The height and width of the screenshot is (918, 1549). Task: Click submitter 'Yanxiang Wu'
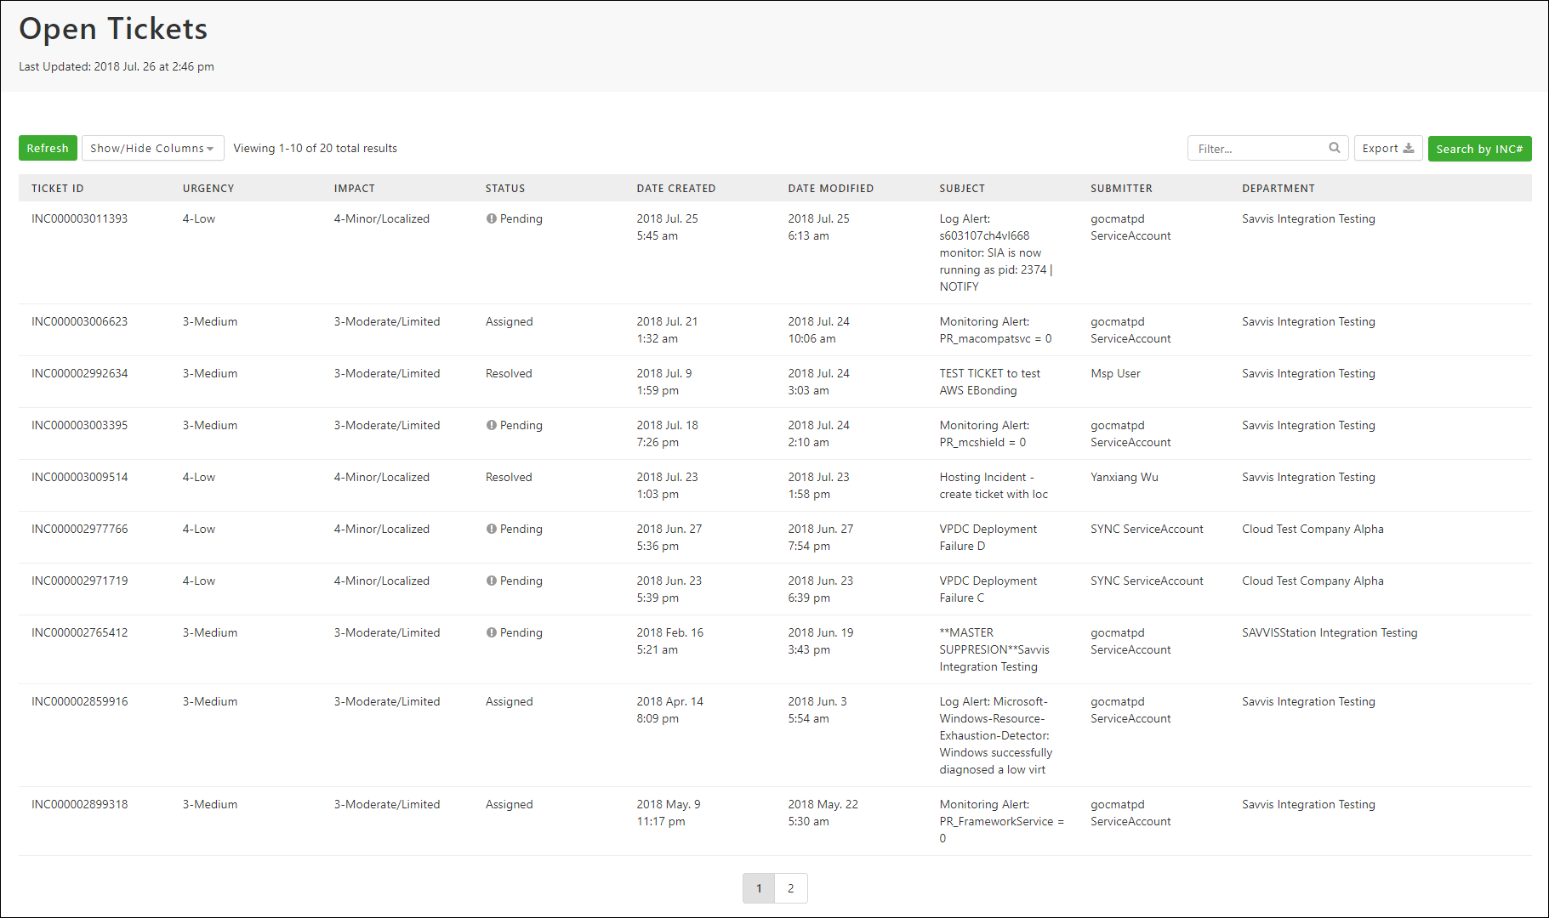1125,477
